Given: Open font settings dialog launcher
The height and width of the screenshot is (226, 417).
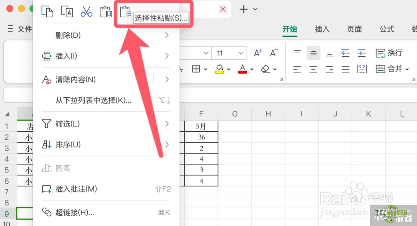Looking at the screenshot, I should coord(281,79).
